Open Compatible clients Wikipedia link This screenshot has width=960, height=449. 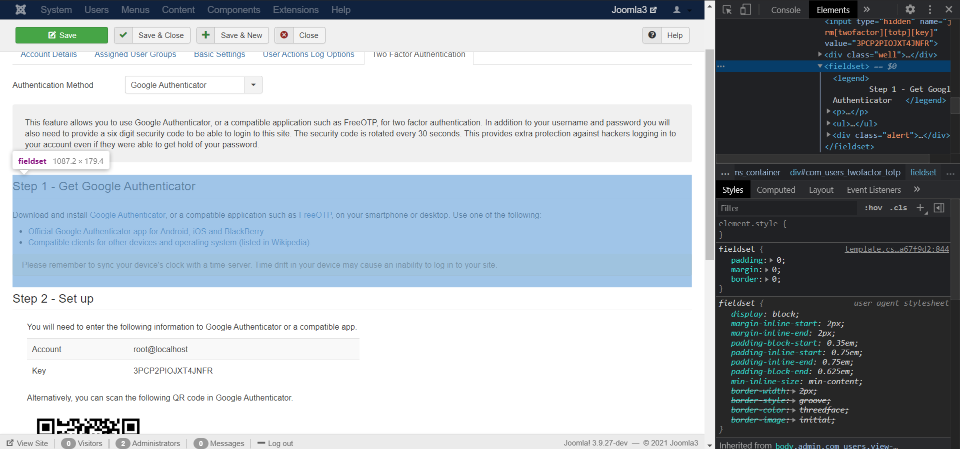[169, 242]
